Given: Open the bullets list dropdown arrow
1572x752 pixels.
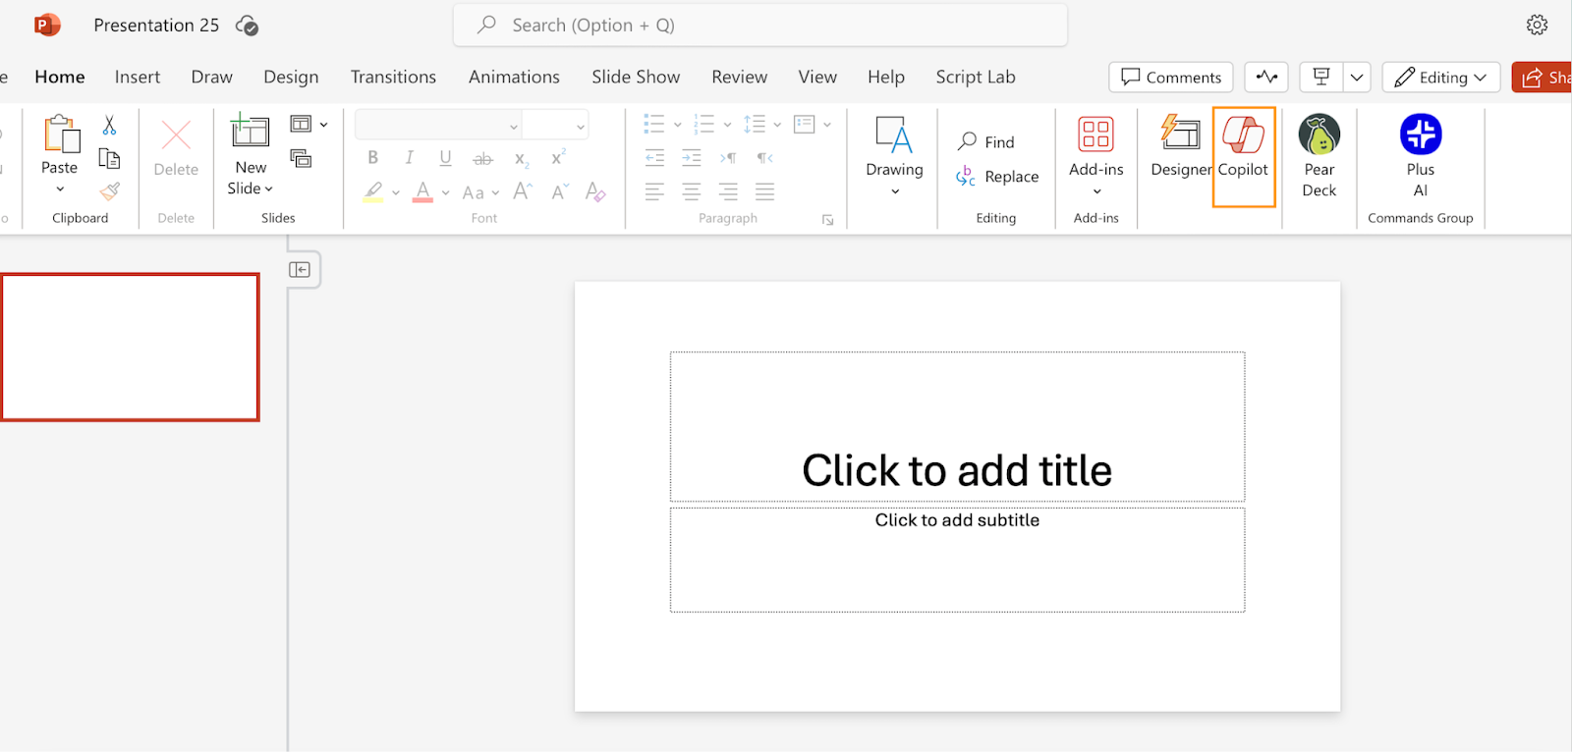Looking at the screenshot, I should tap(677, 125).
